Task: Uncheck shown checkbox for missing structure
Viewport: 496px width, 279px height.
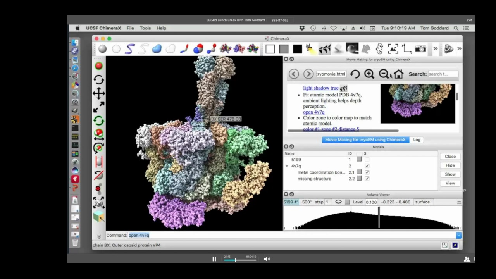Action: pyautogui.click(x=367, y=179)
